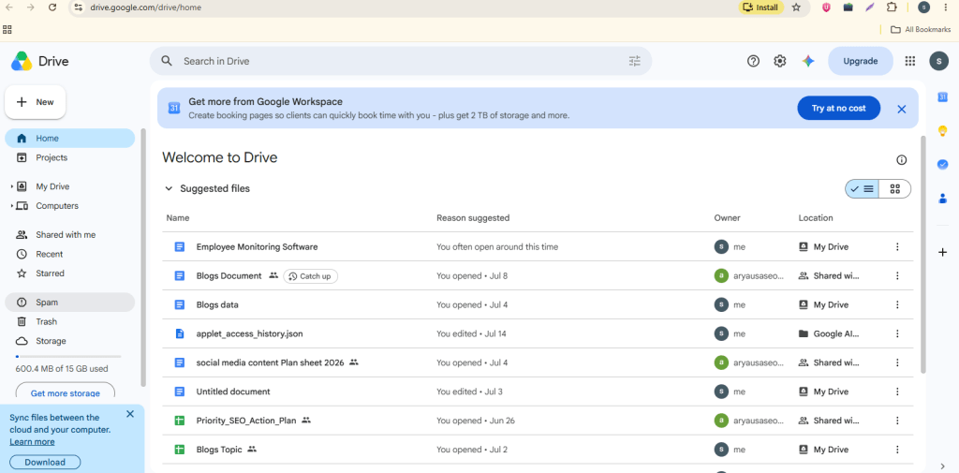The height and width of the screenshot is (473, 959).
Task: Focus the Search in Drive field
Action: click(x=401, y=61)
